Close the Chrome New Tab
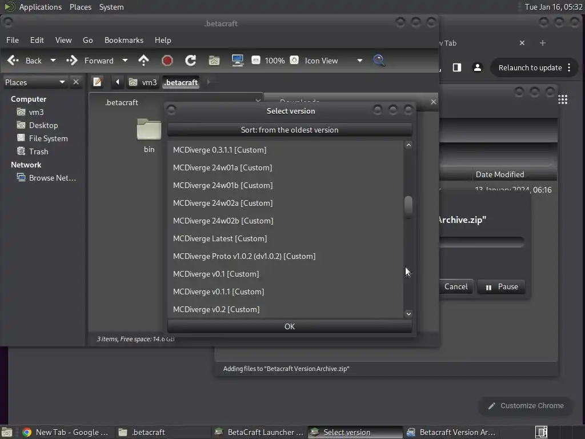Screen dimensions: 585x439 pyautogui.click(x=522, y=43)
